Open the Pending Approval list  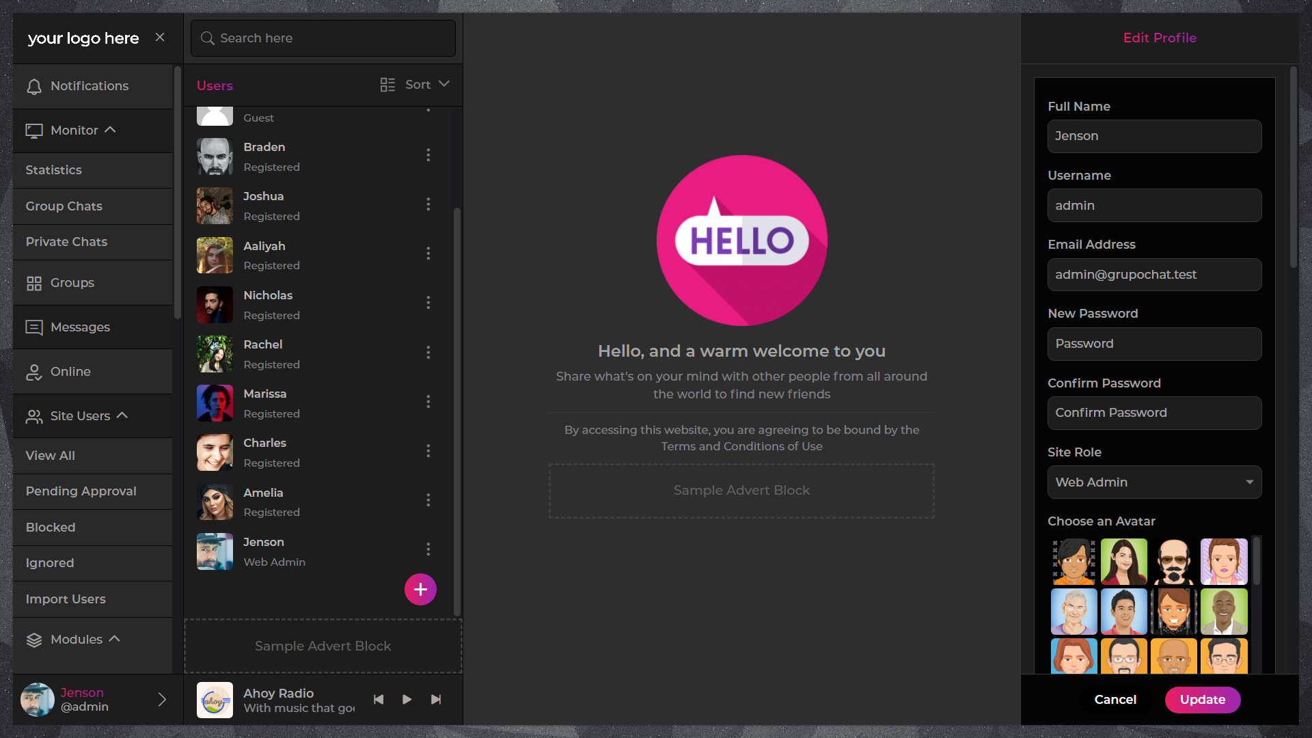81,491
